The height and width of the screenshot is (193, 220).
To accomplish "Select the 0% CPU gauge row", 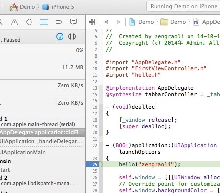I will [x=43, y=53].
